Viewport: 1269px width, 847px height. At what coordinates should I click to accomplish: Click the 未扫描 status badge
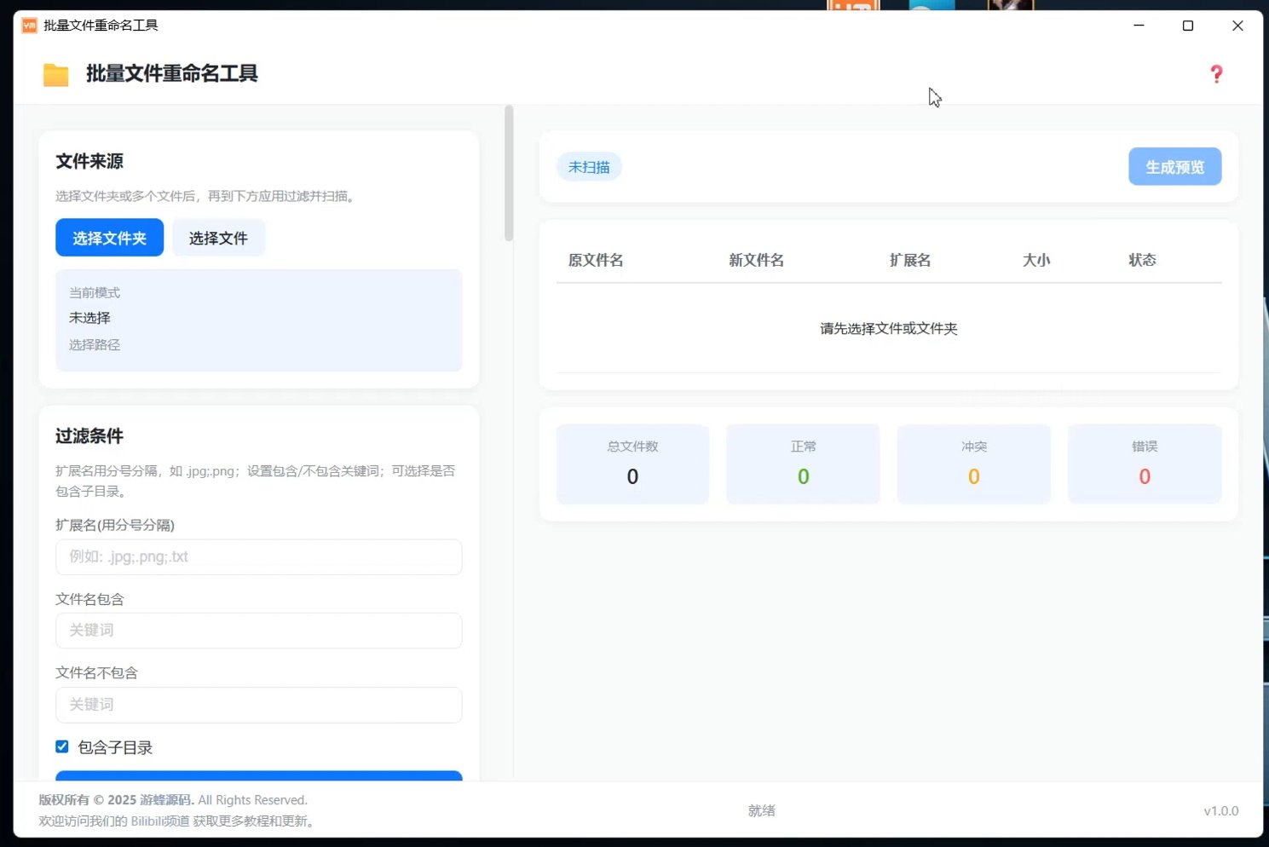tap(589, 167)
